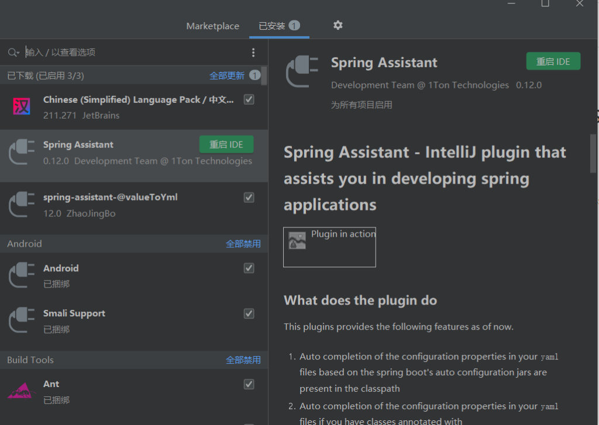Click 全部禁用 for Build Tools group
599x425 pixels.
point(243,360)
